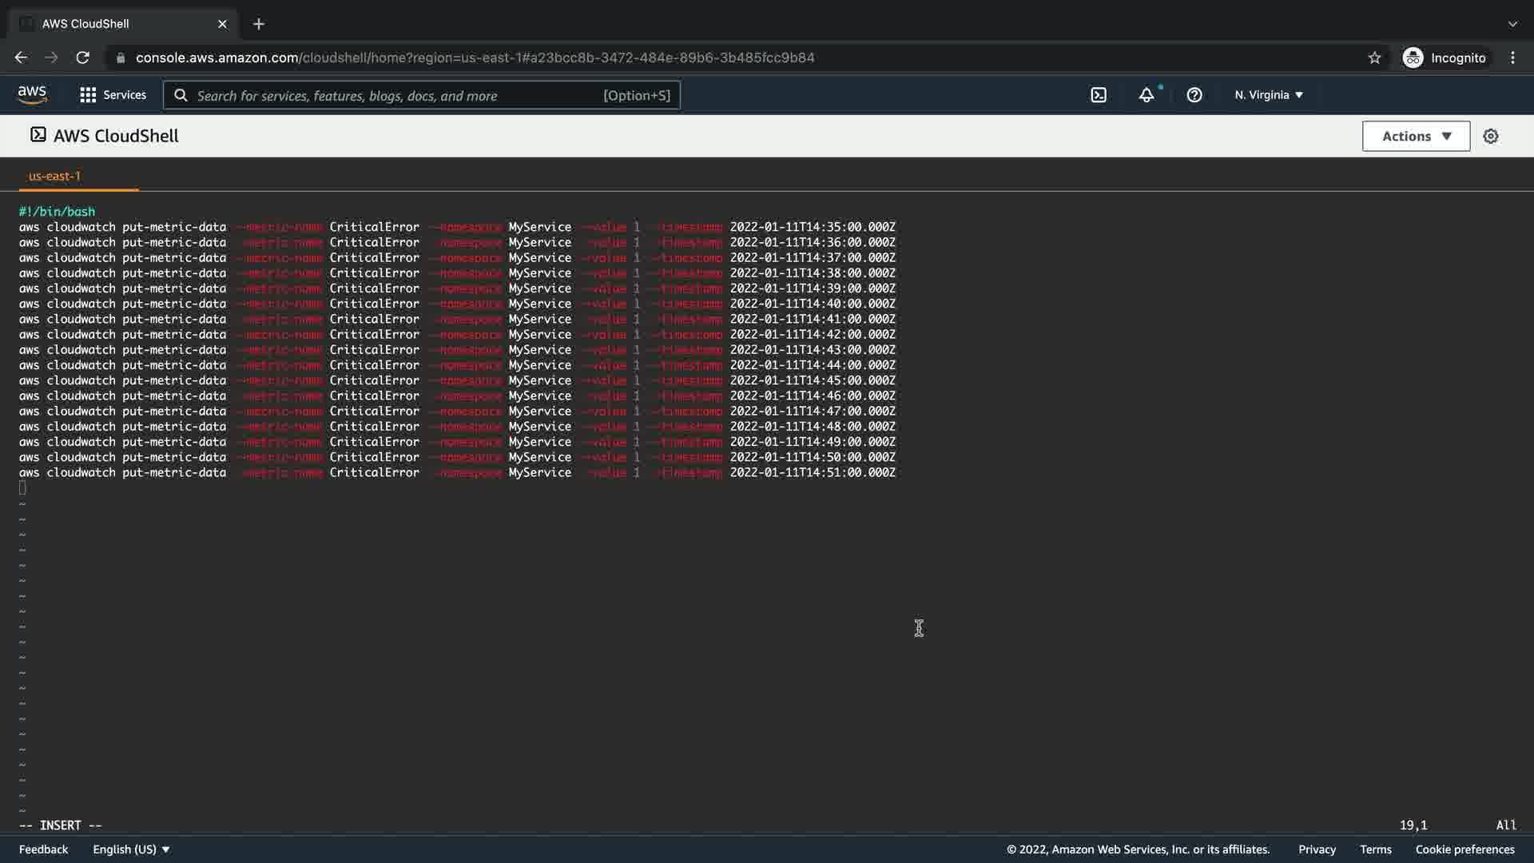Open CloudShell icon in top navigation
This screenshot has width=1534, height=863.
click(1099, 95)
